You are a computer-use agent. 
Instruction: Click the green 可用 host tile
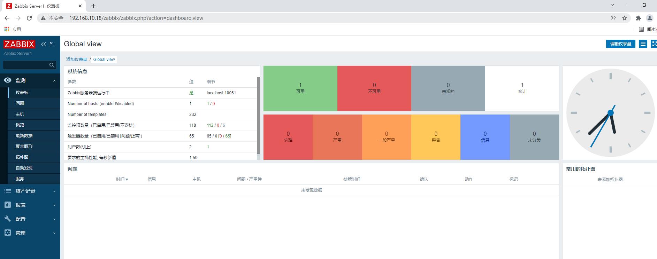tap(300, 88)
